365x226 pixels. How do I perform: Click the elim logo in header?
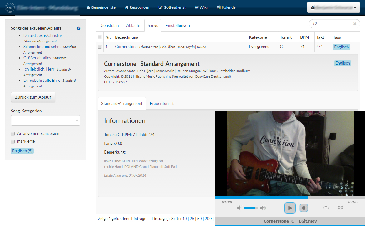tap(10, 8)
